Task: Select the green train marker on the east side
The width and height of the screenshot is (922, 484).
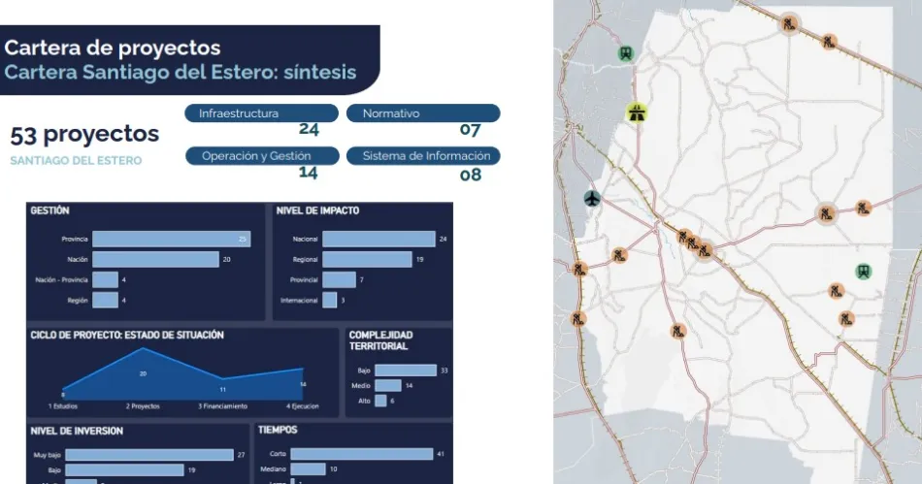Action: point(862,271)
